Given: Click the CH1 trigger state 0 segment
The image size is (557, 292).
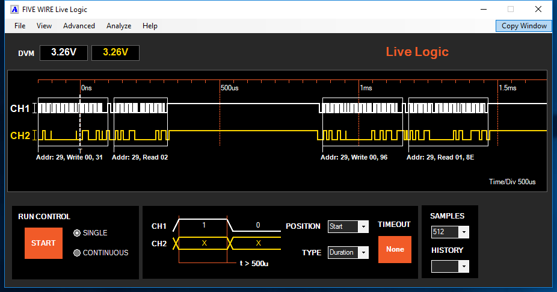Looking at the screenshot, I should click(x=258, y=225).
